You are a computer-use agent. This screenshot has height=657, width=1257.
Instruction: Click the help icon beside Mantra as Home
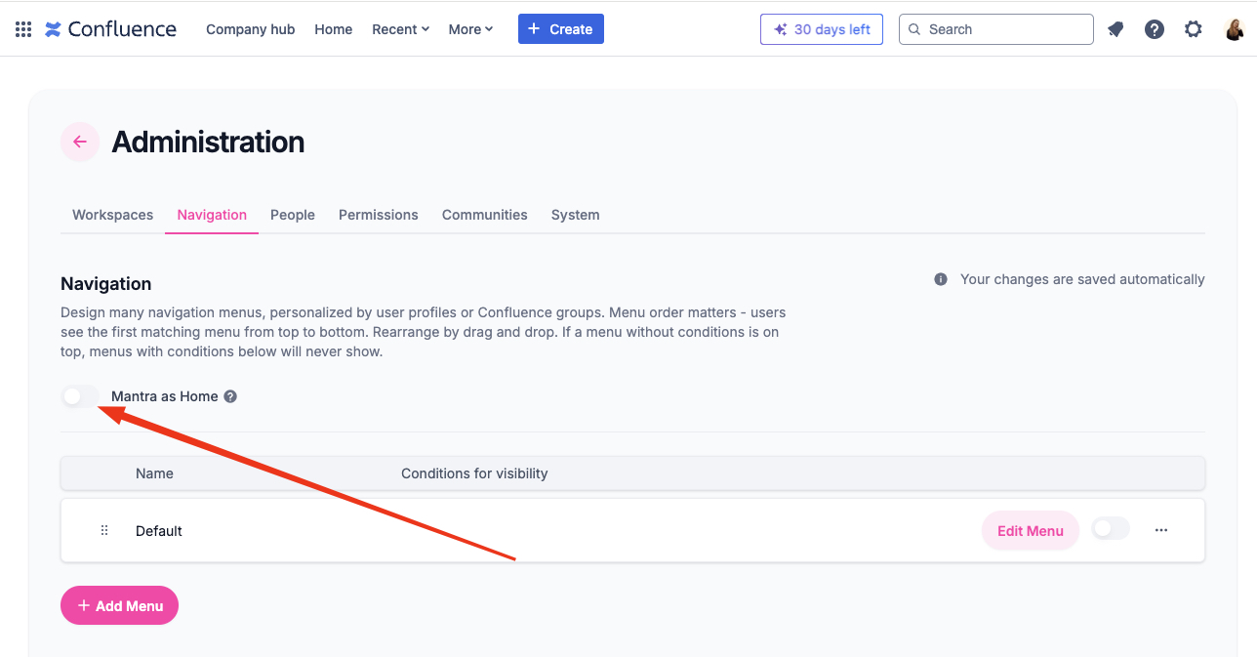229,395
